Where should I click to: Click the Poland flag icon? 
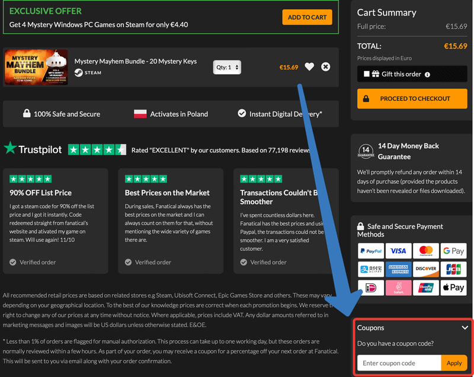140,114
